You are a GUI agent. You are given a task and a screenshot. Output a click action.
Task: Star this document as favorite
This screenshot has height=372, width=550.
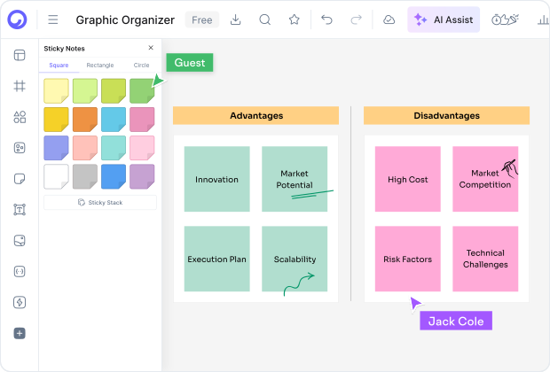click(295, 19)
